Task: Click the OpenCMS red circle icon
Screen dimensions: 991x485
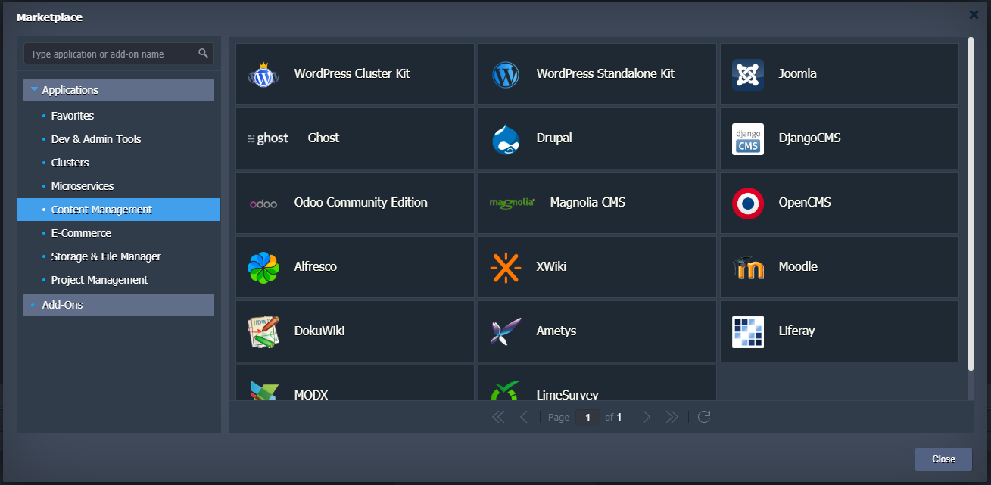Action: pos(747,203)
